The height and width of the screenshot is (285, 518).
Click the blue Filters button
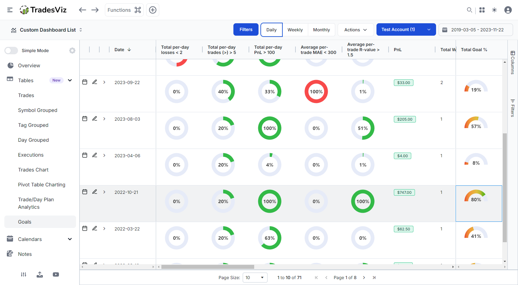(246, 29)
